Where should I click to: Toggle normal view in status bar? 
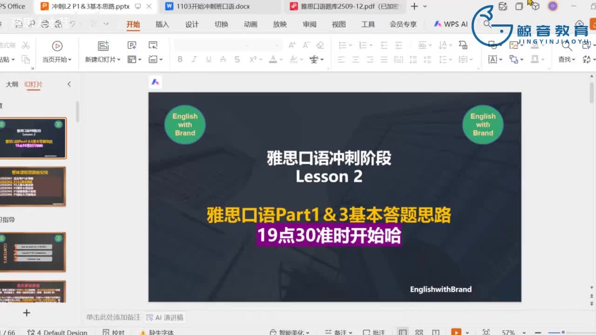point(403,332)
